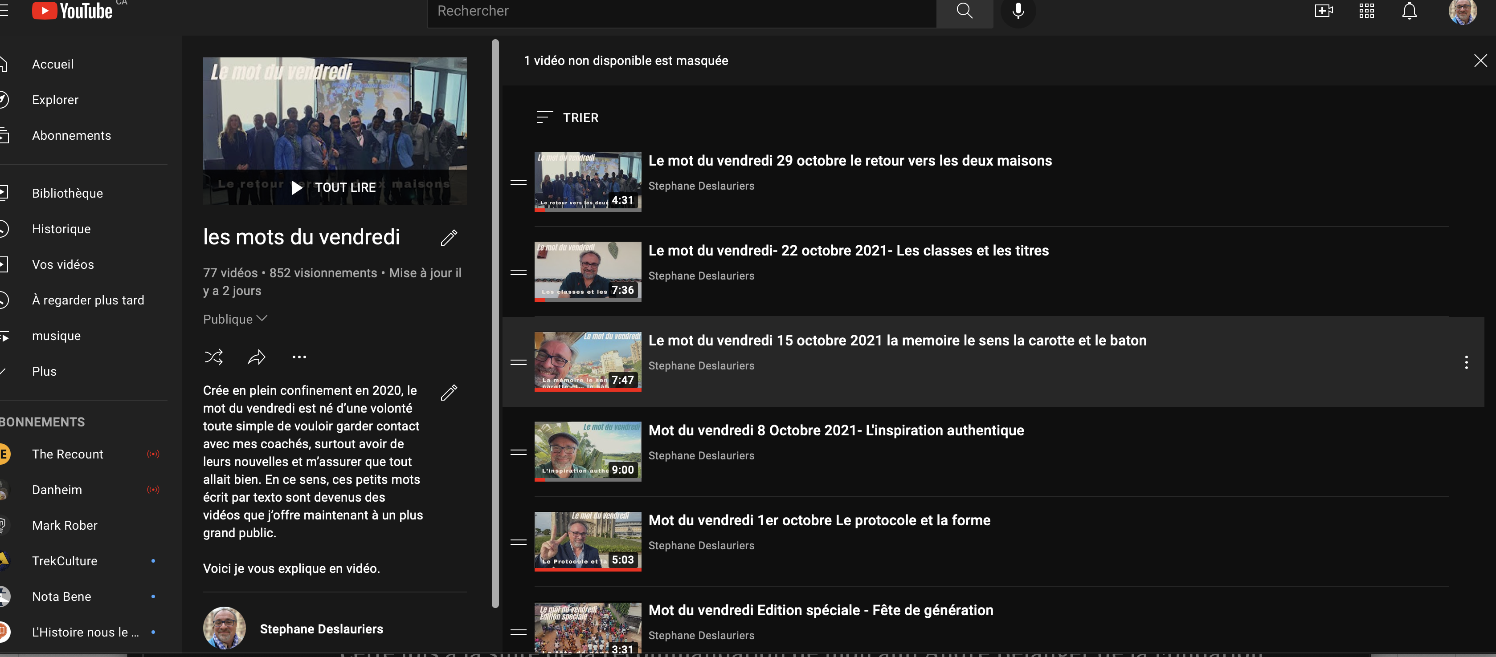Go to Abonnements in the sidebar
This screenshot has height=657, width=1496.
pyautogui.click(x=71, y=135)
